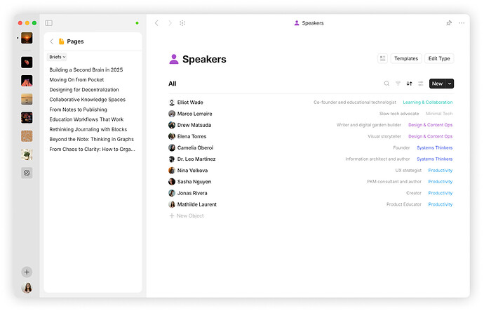Image resolution: width=484 pixels, height=311 pixels.
Task: Open the sunset space thumbnail in the sidebar
Action: [x=27, y=38]
